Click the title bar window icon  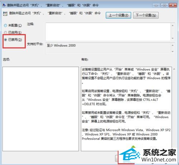pyautogui.click(x=4, y=5)
